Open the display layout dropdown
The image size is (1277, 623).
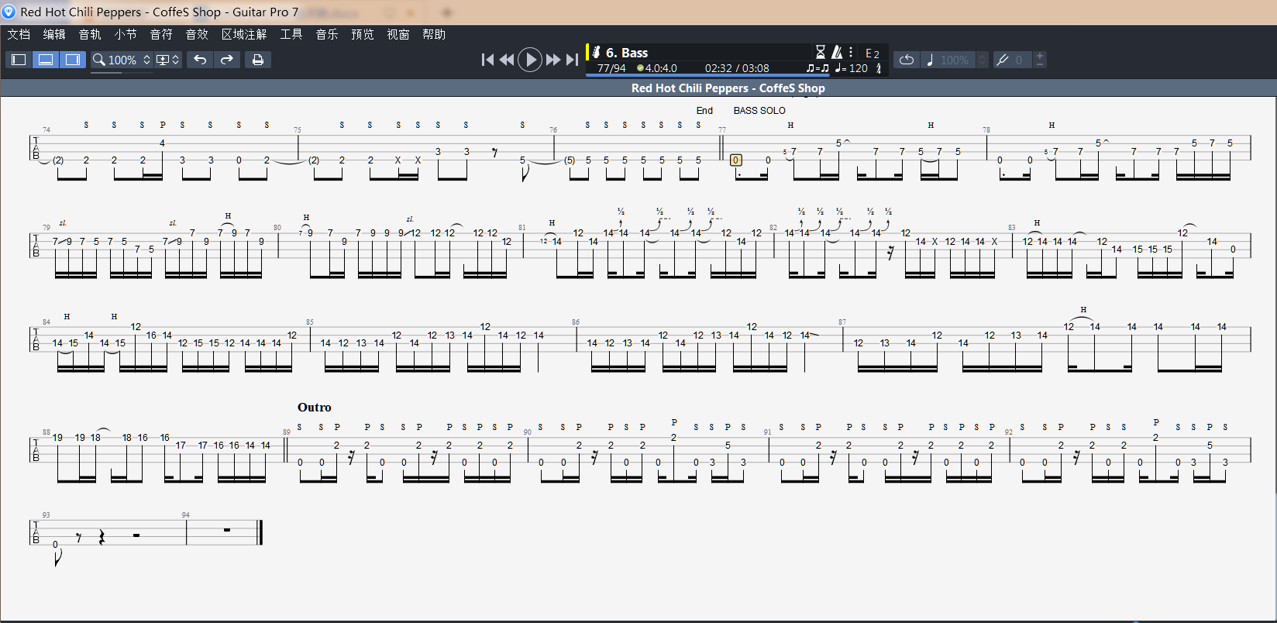click(x=168, y=60)
